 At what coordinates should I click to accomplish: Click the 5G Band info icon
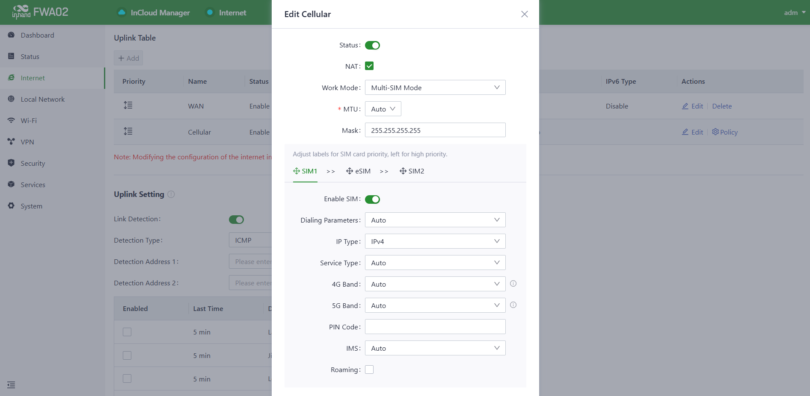click(513, 305)
